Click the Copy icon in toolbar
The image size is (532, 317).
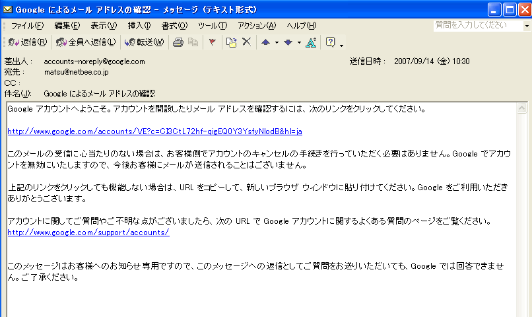(x=193, y=42)
